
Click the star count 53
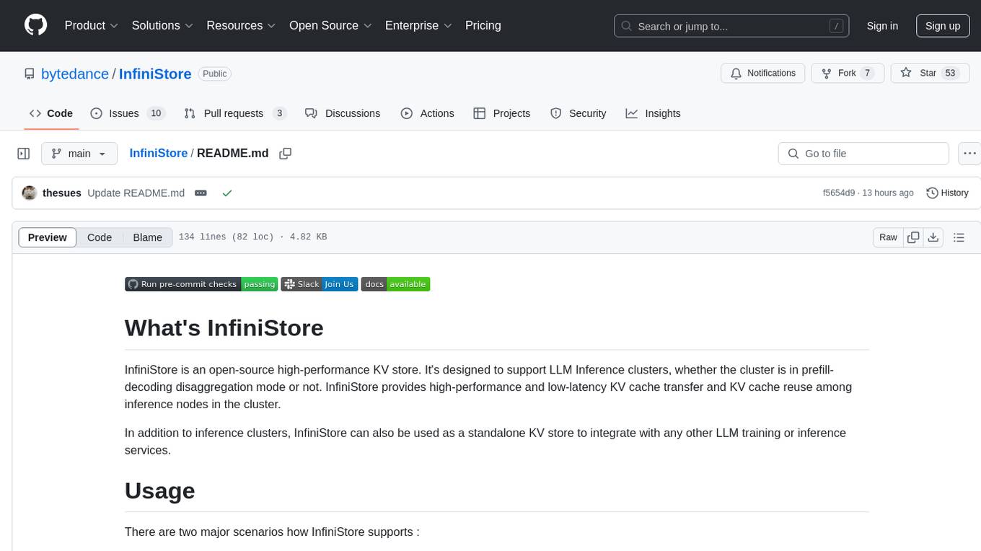950,73
